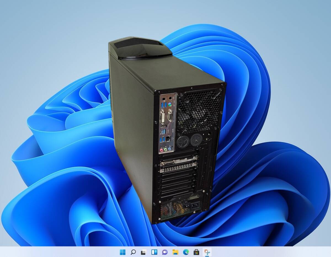Open the Snipping Tool taskbar icon
331x257 pixels.
click(207, 252)
